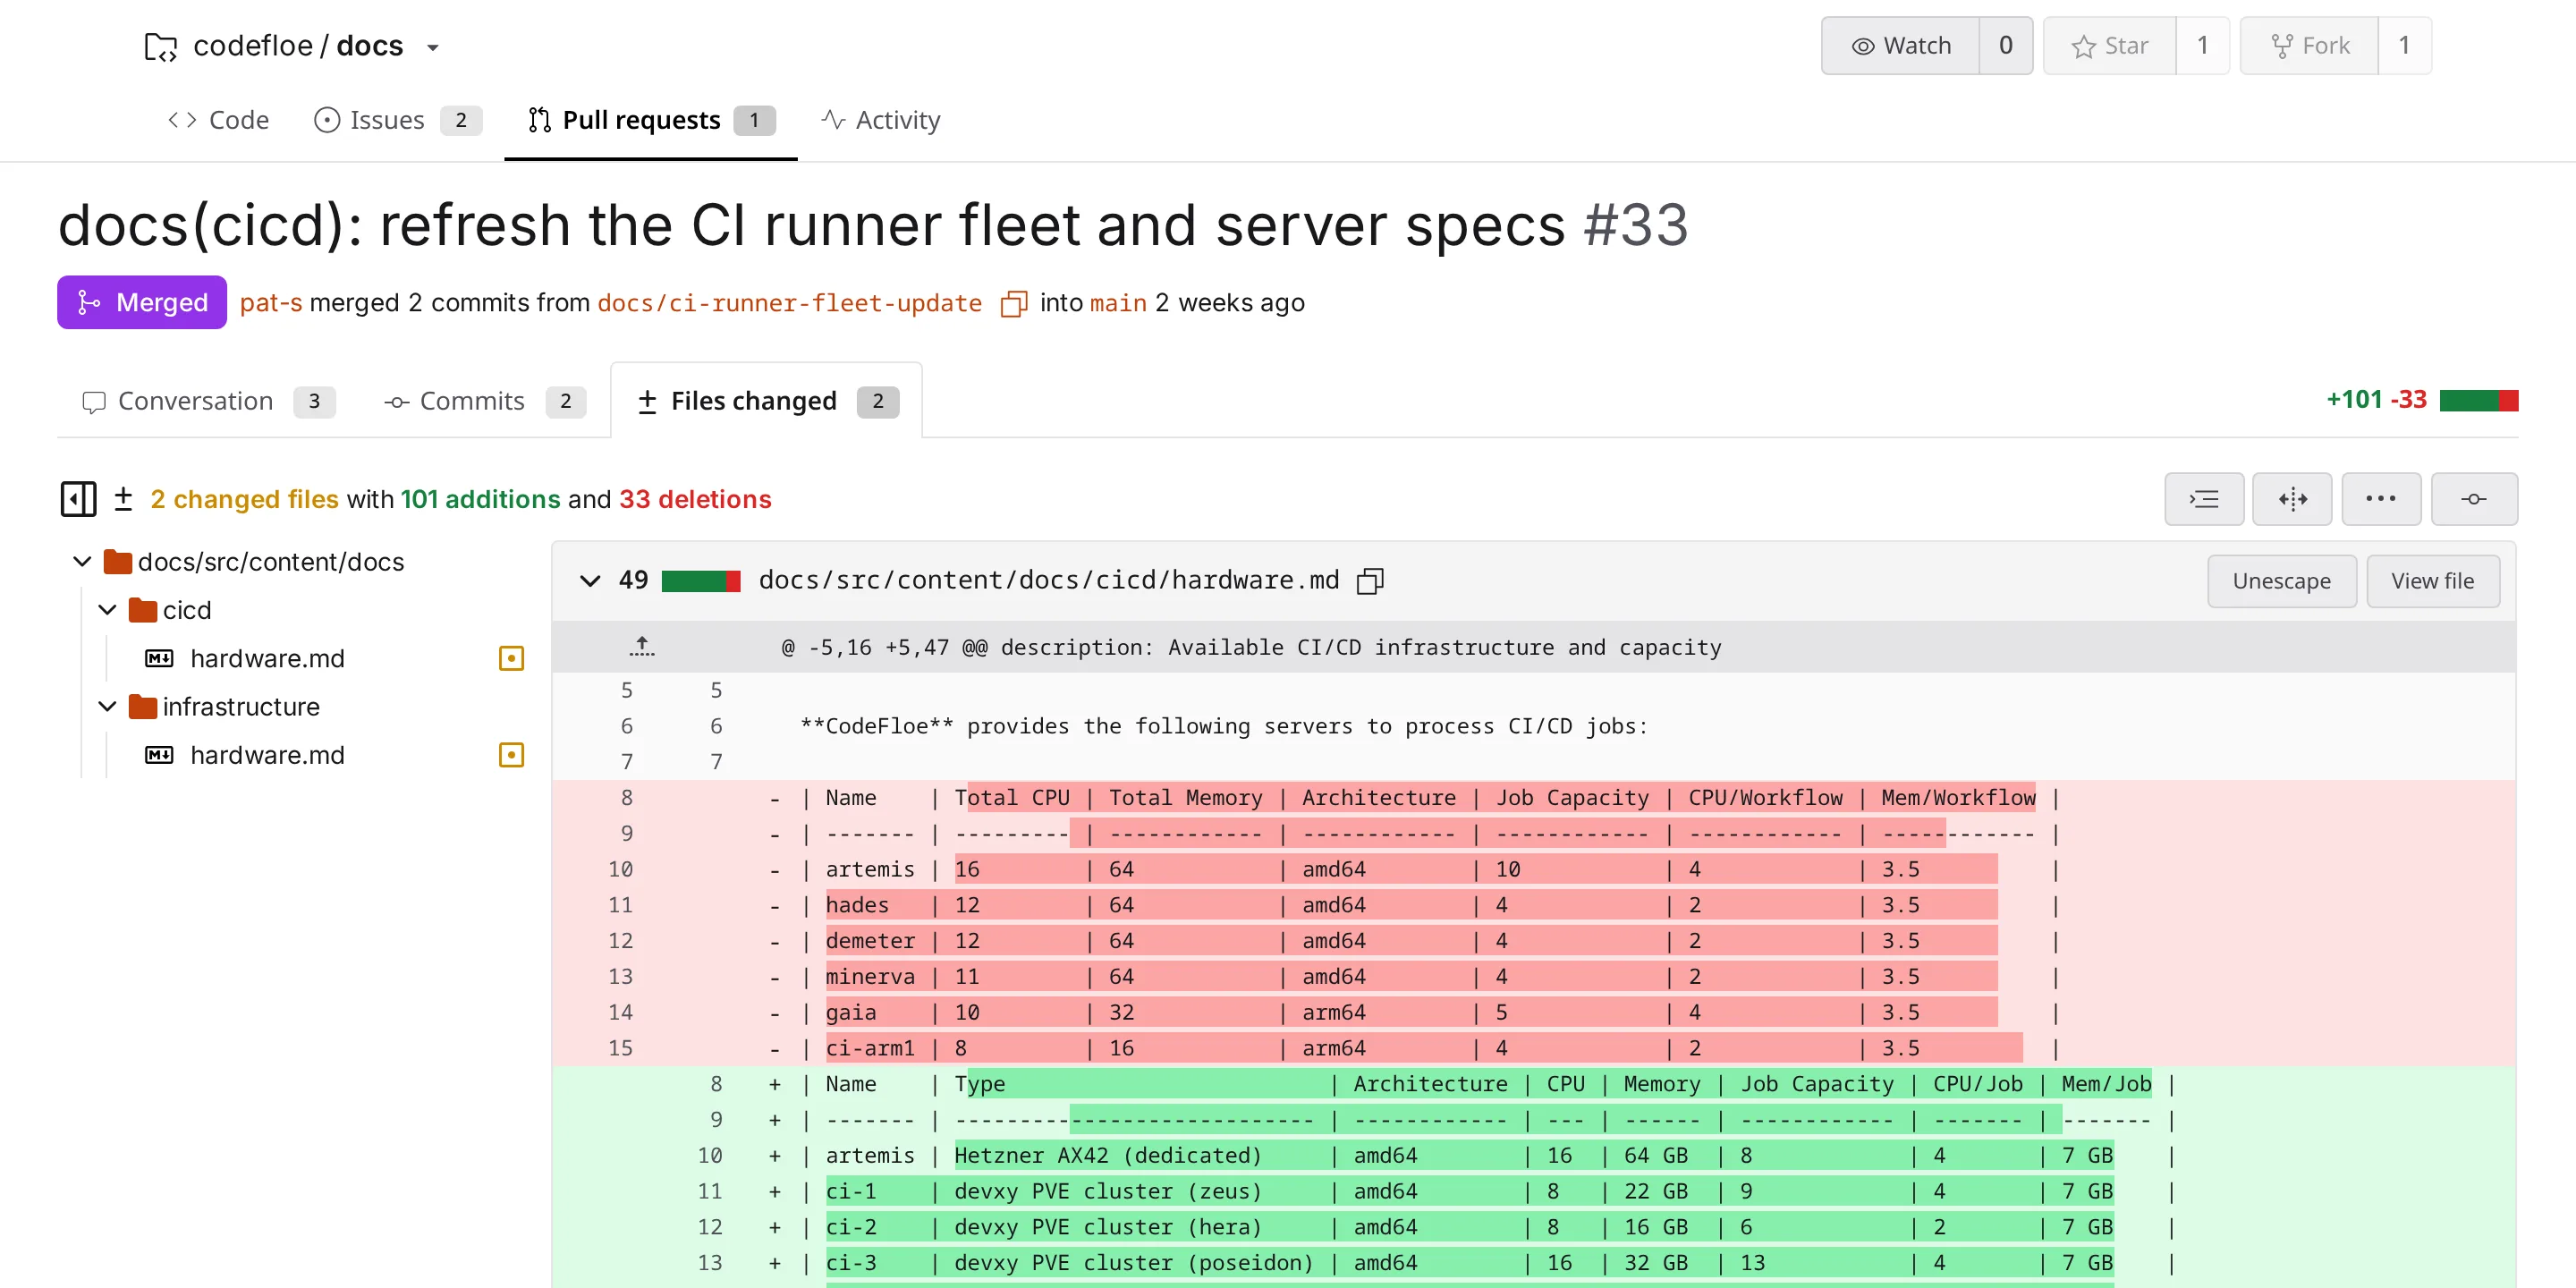Toggle the file tree sidebar icon

(78, 499)
